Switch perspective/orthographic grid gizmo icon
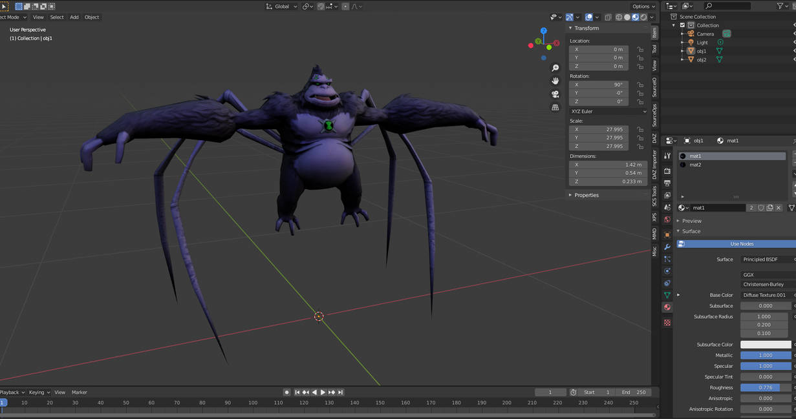This screenshot has width=796, height=419. pos(555,108)
